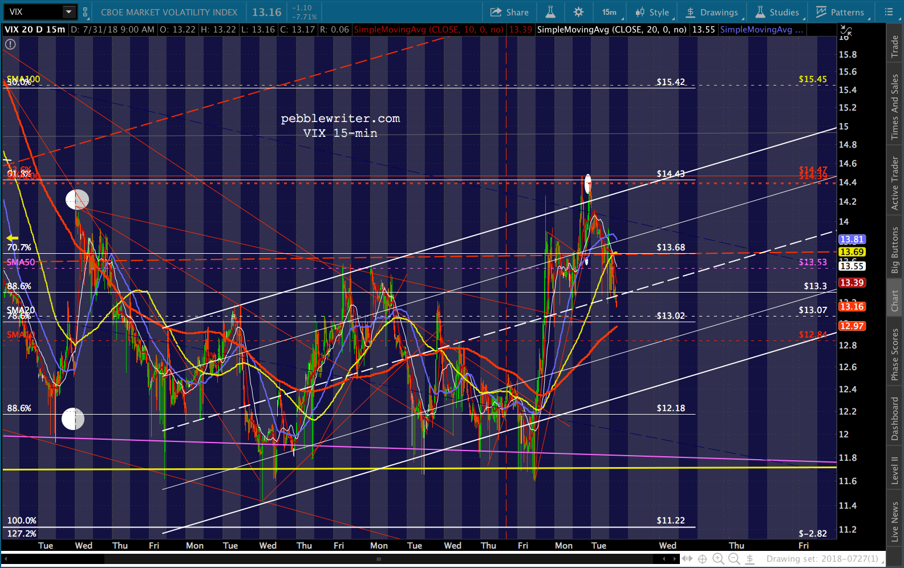Click the Share button
Image resolution: width=904 pixels, height=568 pixels.
tap(509, 12)
